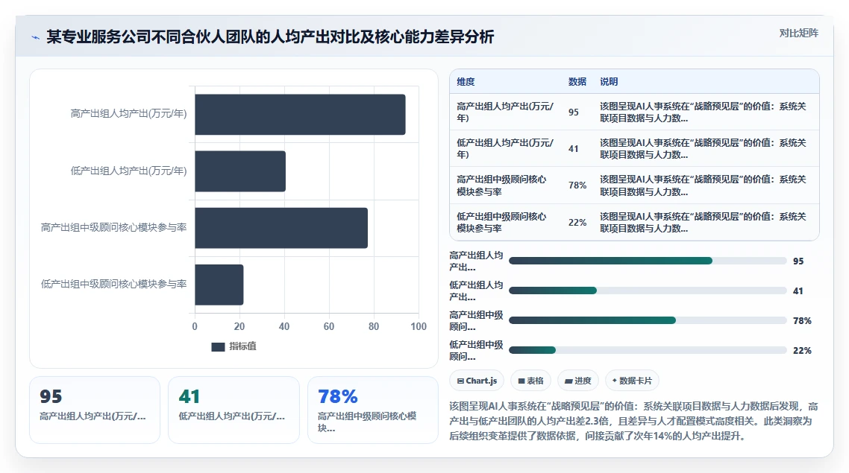Click the 对比矩阵 label in the header
This screenshot has height=473, width=849.
799,33
